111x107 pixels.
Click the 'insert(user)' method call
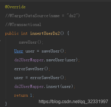pyautogui.click(x=59, y=86)
